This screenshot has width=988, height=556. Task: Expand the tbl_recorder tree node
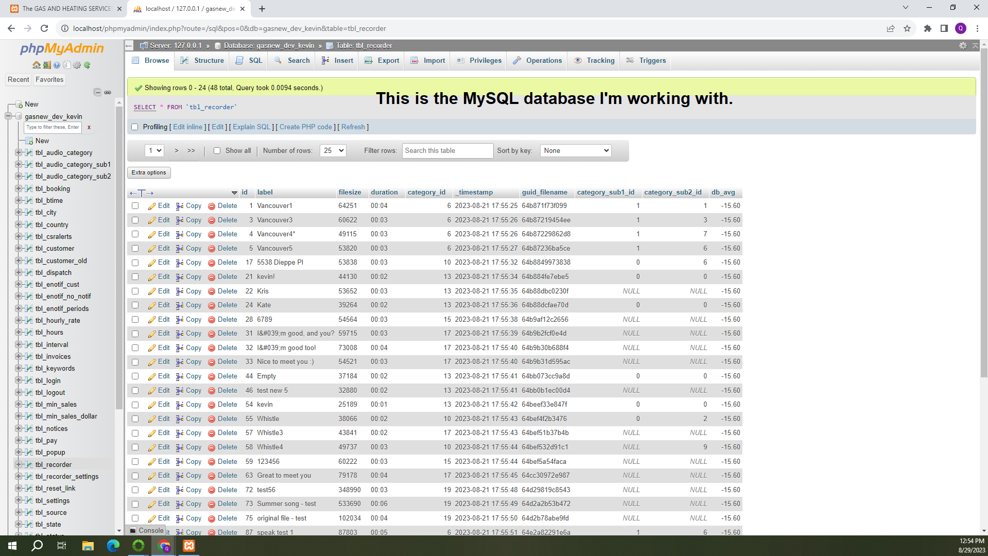click(x=18, y=464)
